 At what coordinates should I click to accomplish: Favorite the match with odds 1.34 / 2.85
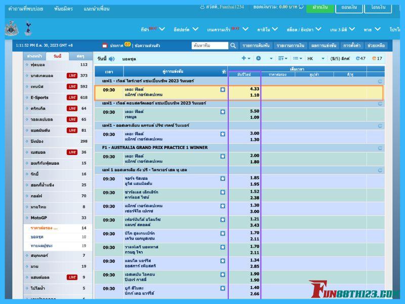pos(223,260)
